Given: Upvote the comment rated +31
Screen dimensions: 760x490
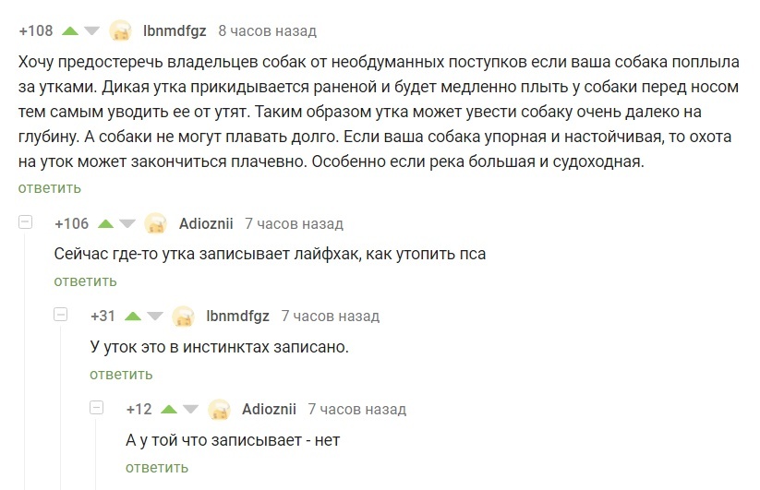Looking at the screenshot, I should click(133, 316).
